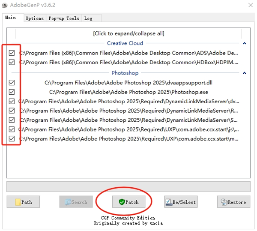
Task: Select the DynamicLinkMediaServer\R... path text
Action: coord(129,111)
